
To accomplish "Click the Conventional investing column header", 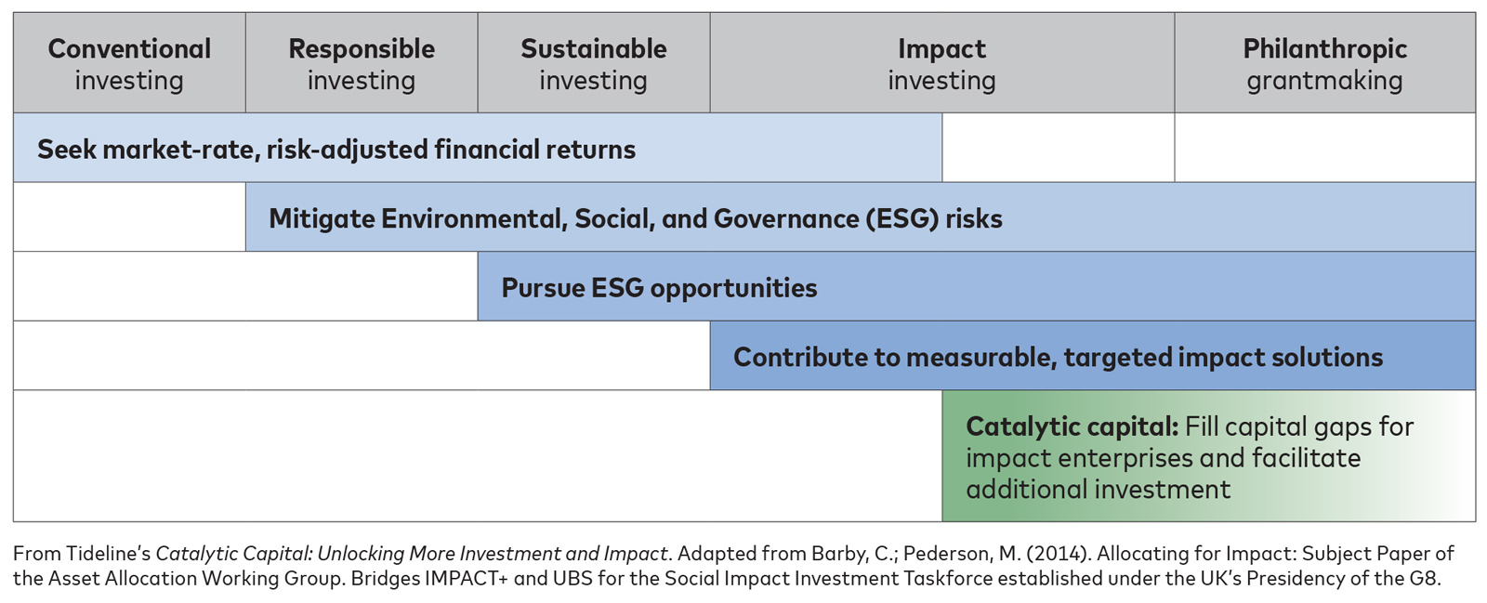I will click(x=129, y=63).
